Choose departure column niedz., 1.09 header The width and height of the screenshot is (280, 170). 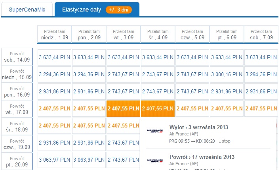[x=55, y=35]
